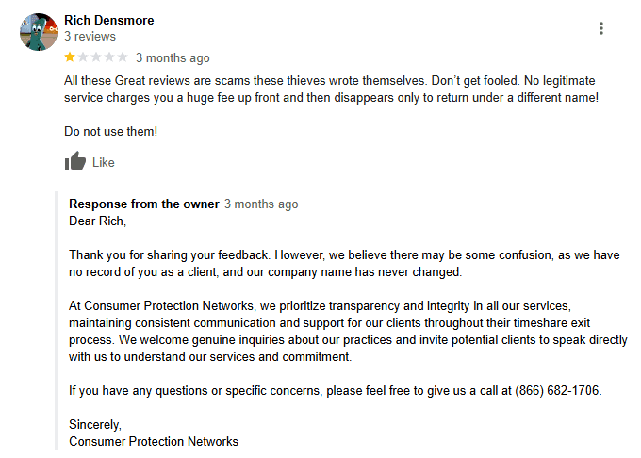Click the empty fifth rating star

coord(122,57)
